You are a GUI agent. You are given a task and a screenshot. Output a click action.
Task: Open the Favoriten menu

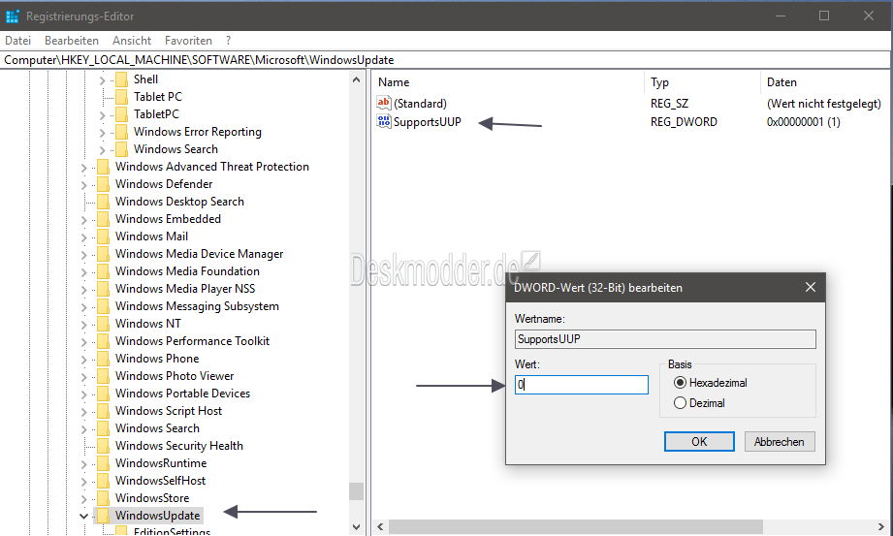coord(188,41)
